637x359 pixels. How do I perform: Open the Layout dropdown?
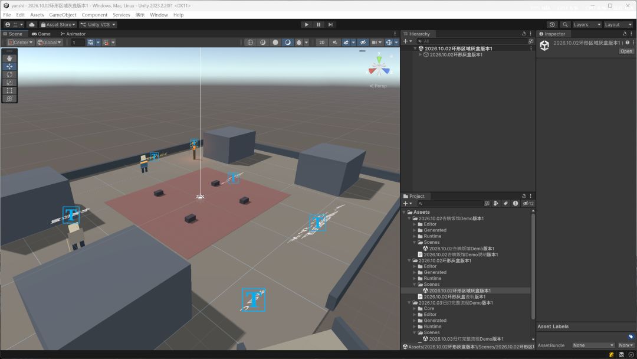[x=618, y=24]
